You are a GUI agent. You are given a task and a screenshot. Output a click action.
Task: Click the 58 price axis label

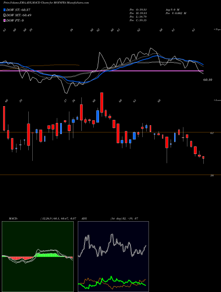pos(212,176)
